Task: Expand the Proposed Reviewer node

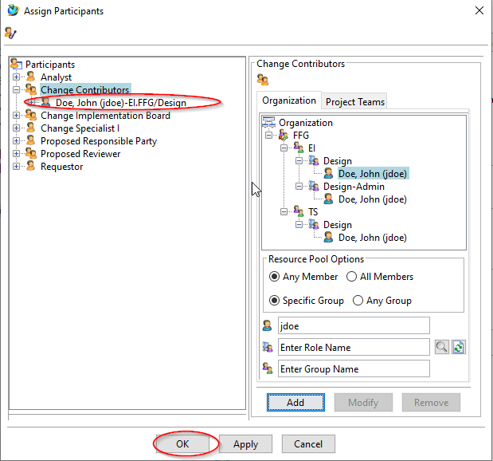Action: (17, 154)
